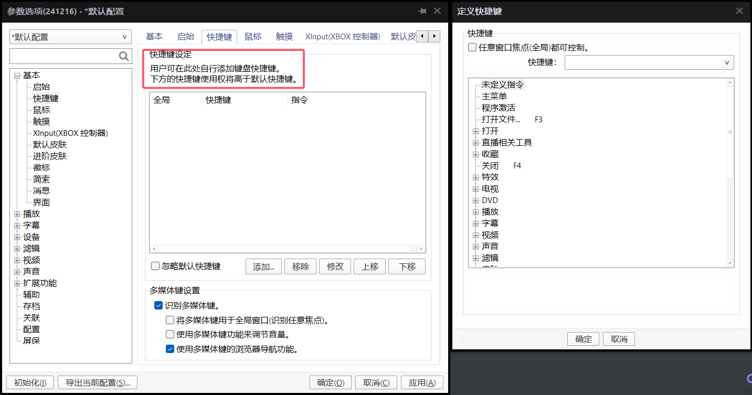Open the XInput(XBOX 控制器) tab
This screenshot has width=752, height=395.
[x=343, y=37]
